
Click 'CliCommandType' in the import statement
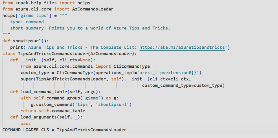(x=132, y=67)
